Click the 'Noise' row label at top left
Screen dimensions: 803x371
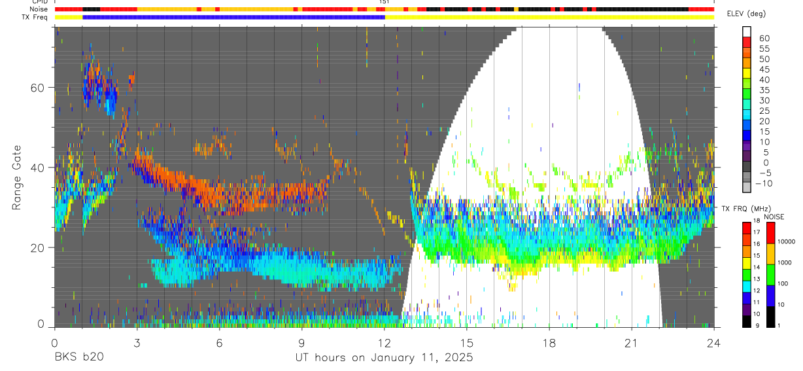[39, 9]
